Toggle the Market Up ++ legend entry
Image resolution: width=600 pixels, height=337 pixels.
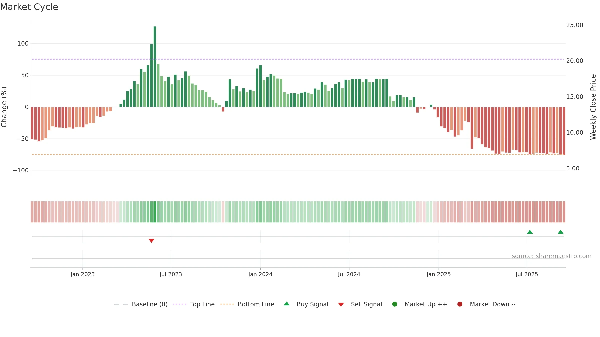pyautogui.click(x=420, y=304)
